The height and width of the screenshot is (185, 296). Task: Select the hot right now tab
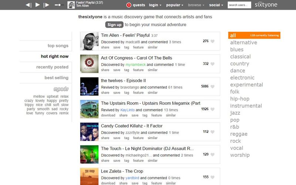[x=55, y=56]
